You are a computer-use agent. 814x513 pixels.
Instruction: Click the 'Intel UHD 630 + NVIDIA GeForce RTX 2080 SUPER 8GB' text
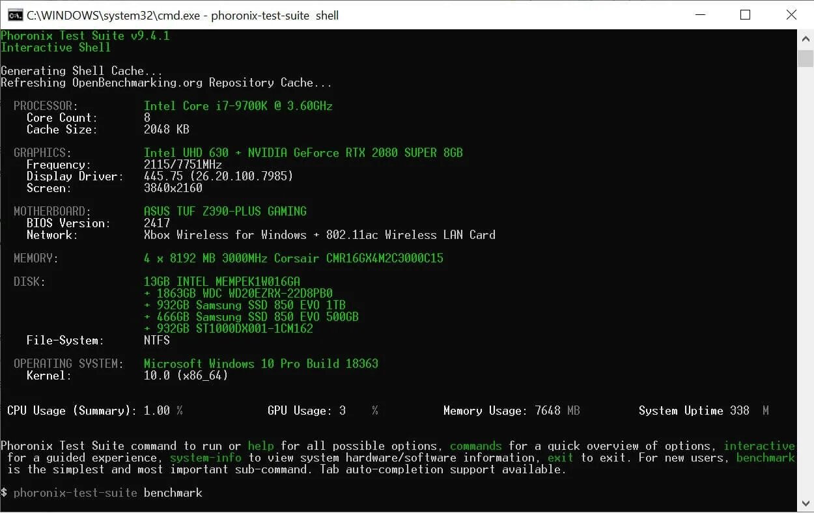pos(303,153)
